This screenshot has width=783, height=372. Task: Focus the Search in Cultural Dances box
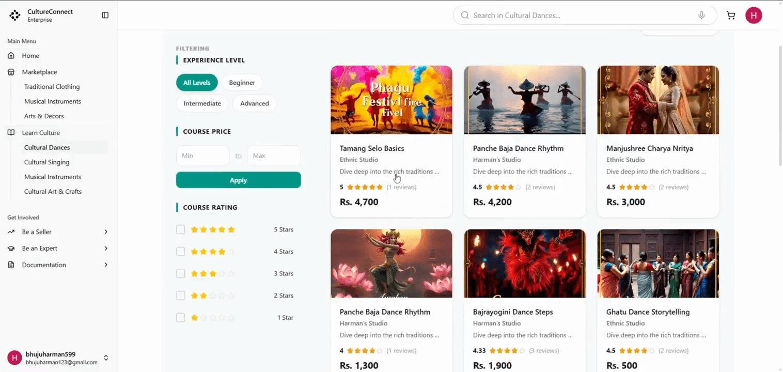click(585, 16)
